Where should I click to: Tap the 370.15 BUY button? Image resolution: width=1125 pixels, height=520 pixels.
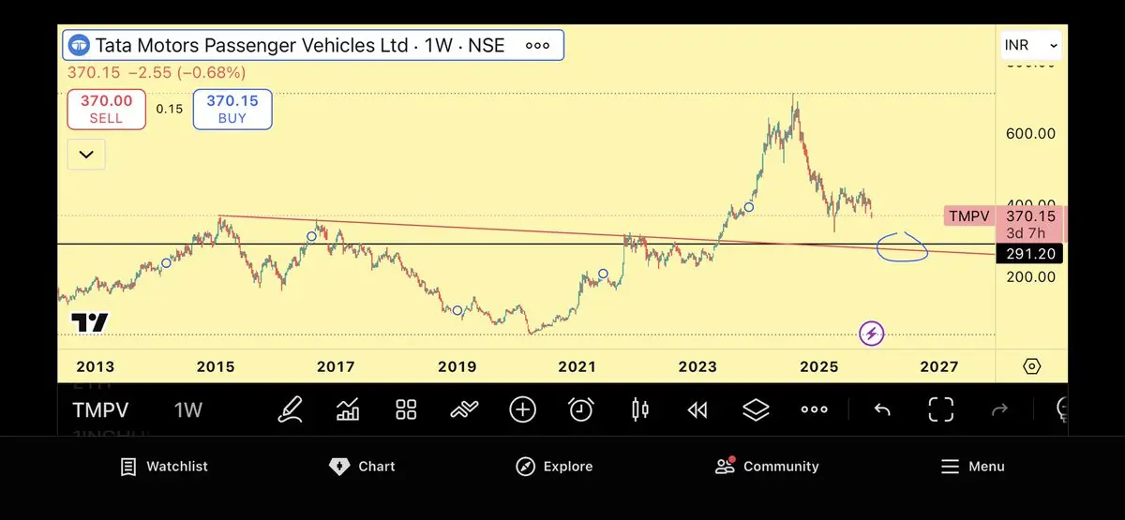click(232, 110)
